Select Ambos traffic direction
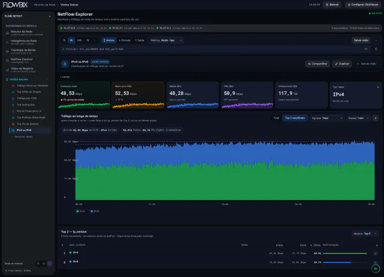Image resolution: width=384 pixels, height=277 pixels. (109, 40)
